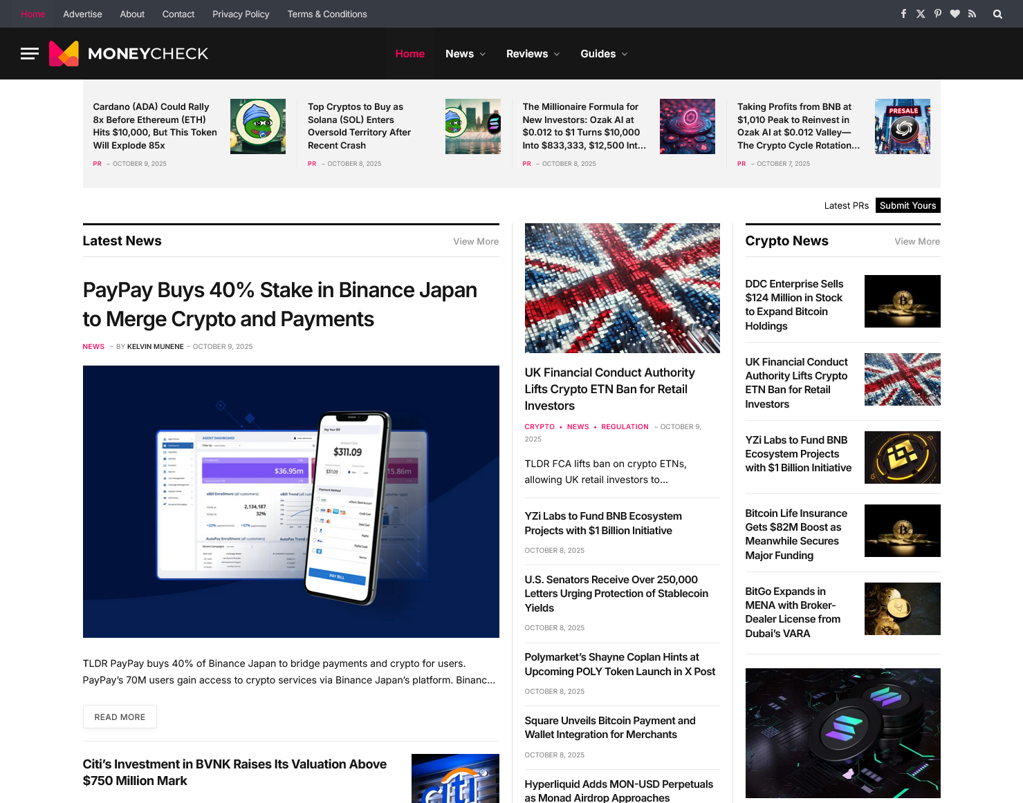Select Contact in the top bar
The height and width of the screenshot is (803, 1023).
(x=178, y=14)
